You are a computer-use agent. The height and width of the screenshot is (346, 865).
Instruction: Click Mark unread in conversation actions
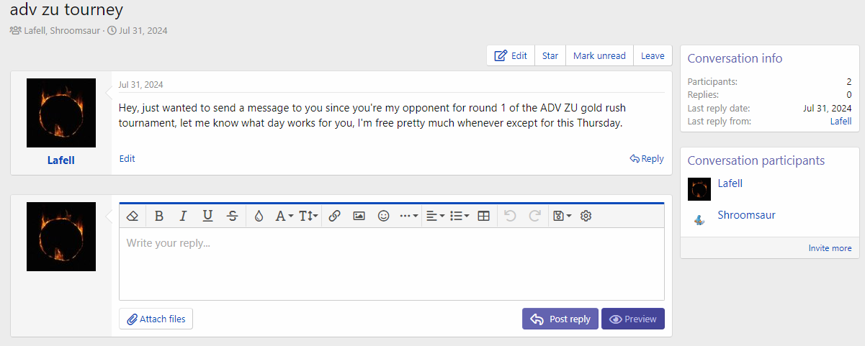point(599,55)
